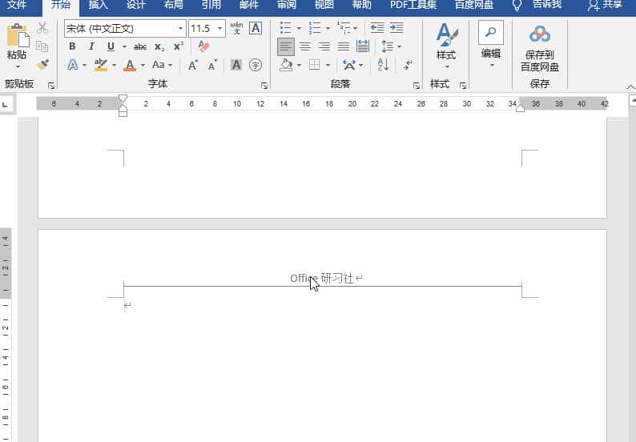636x442 pixels.
Task: Toggle Superscript formatting
Action: tap(179, 46)
